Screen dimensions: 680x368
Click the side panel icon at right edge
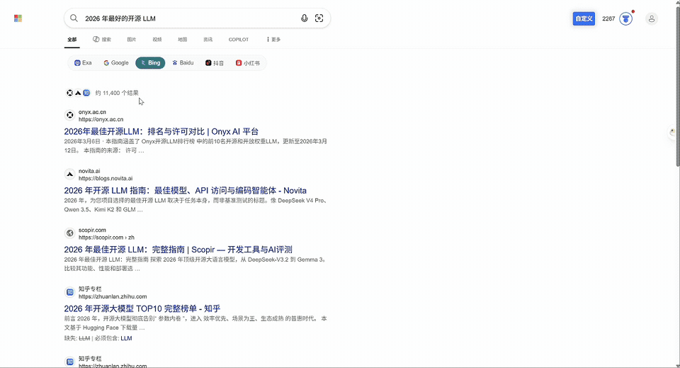pos(673,133)
